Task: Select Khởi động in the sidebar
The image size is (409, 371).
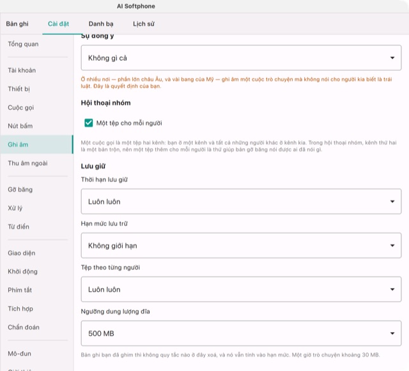Action: pyautogui.click(x=37, y=271)
